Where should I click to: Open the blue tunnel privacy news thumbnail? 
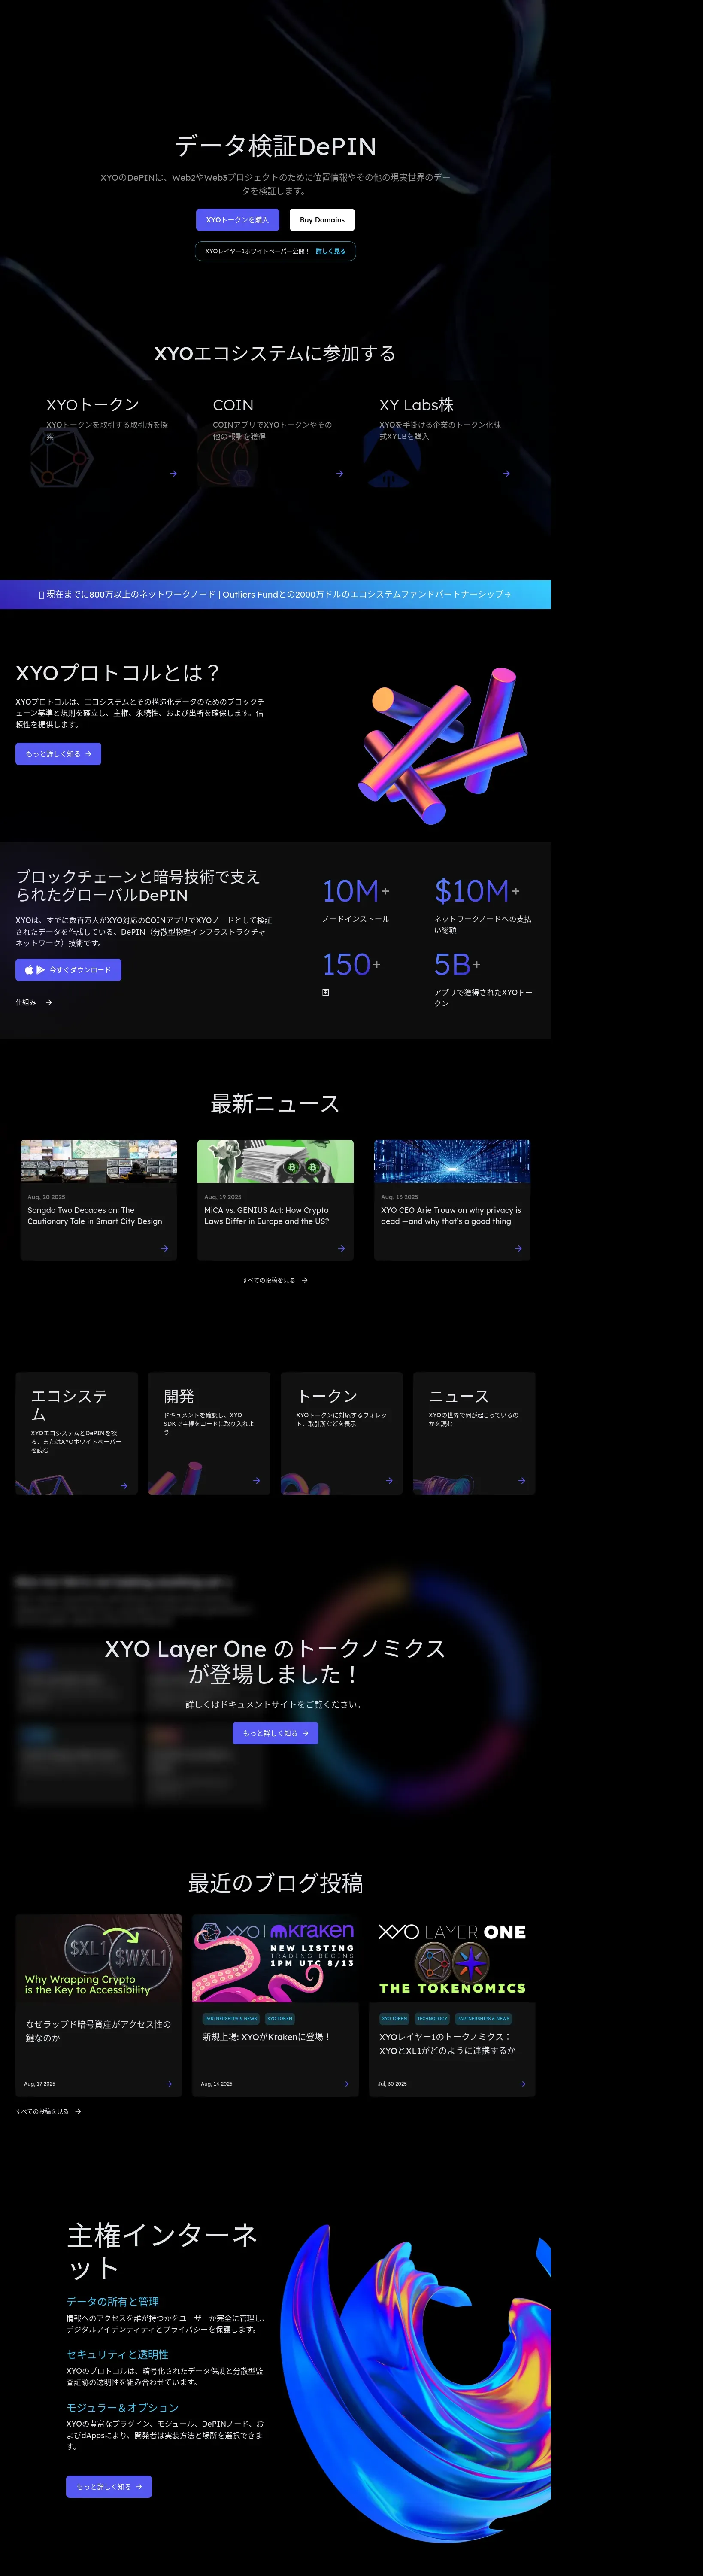click(x=452, y=1161)
